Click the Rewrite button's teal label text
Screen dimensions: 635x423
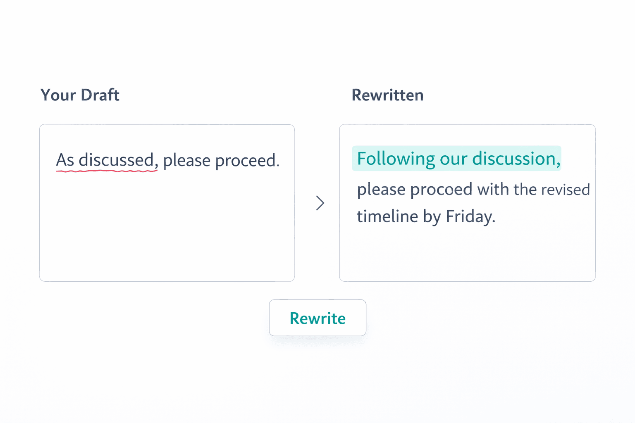click(x=317, y=318)
